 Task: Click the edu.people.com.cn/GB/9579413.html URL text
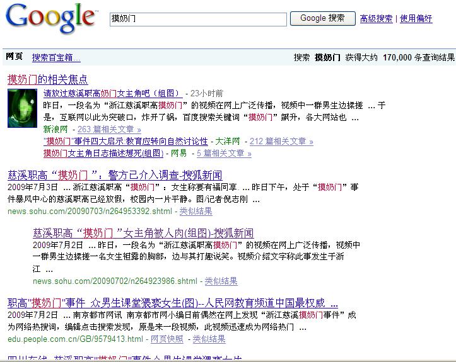[x=75, y=339]
